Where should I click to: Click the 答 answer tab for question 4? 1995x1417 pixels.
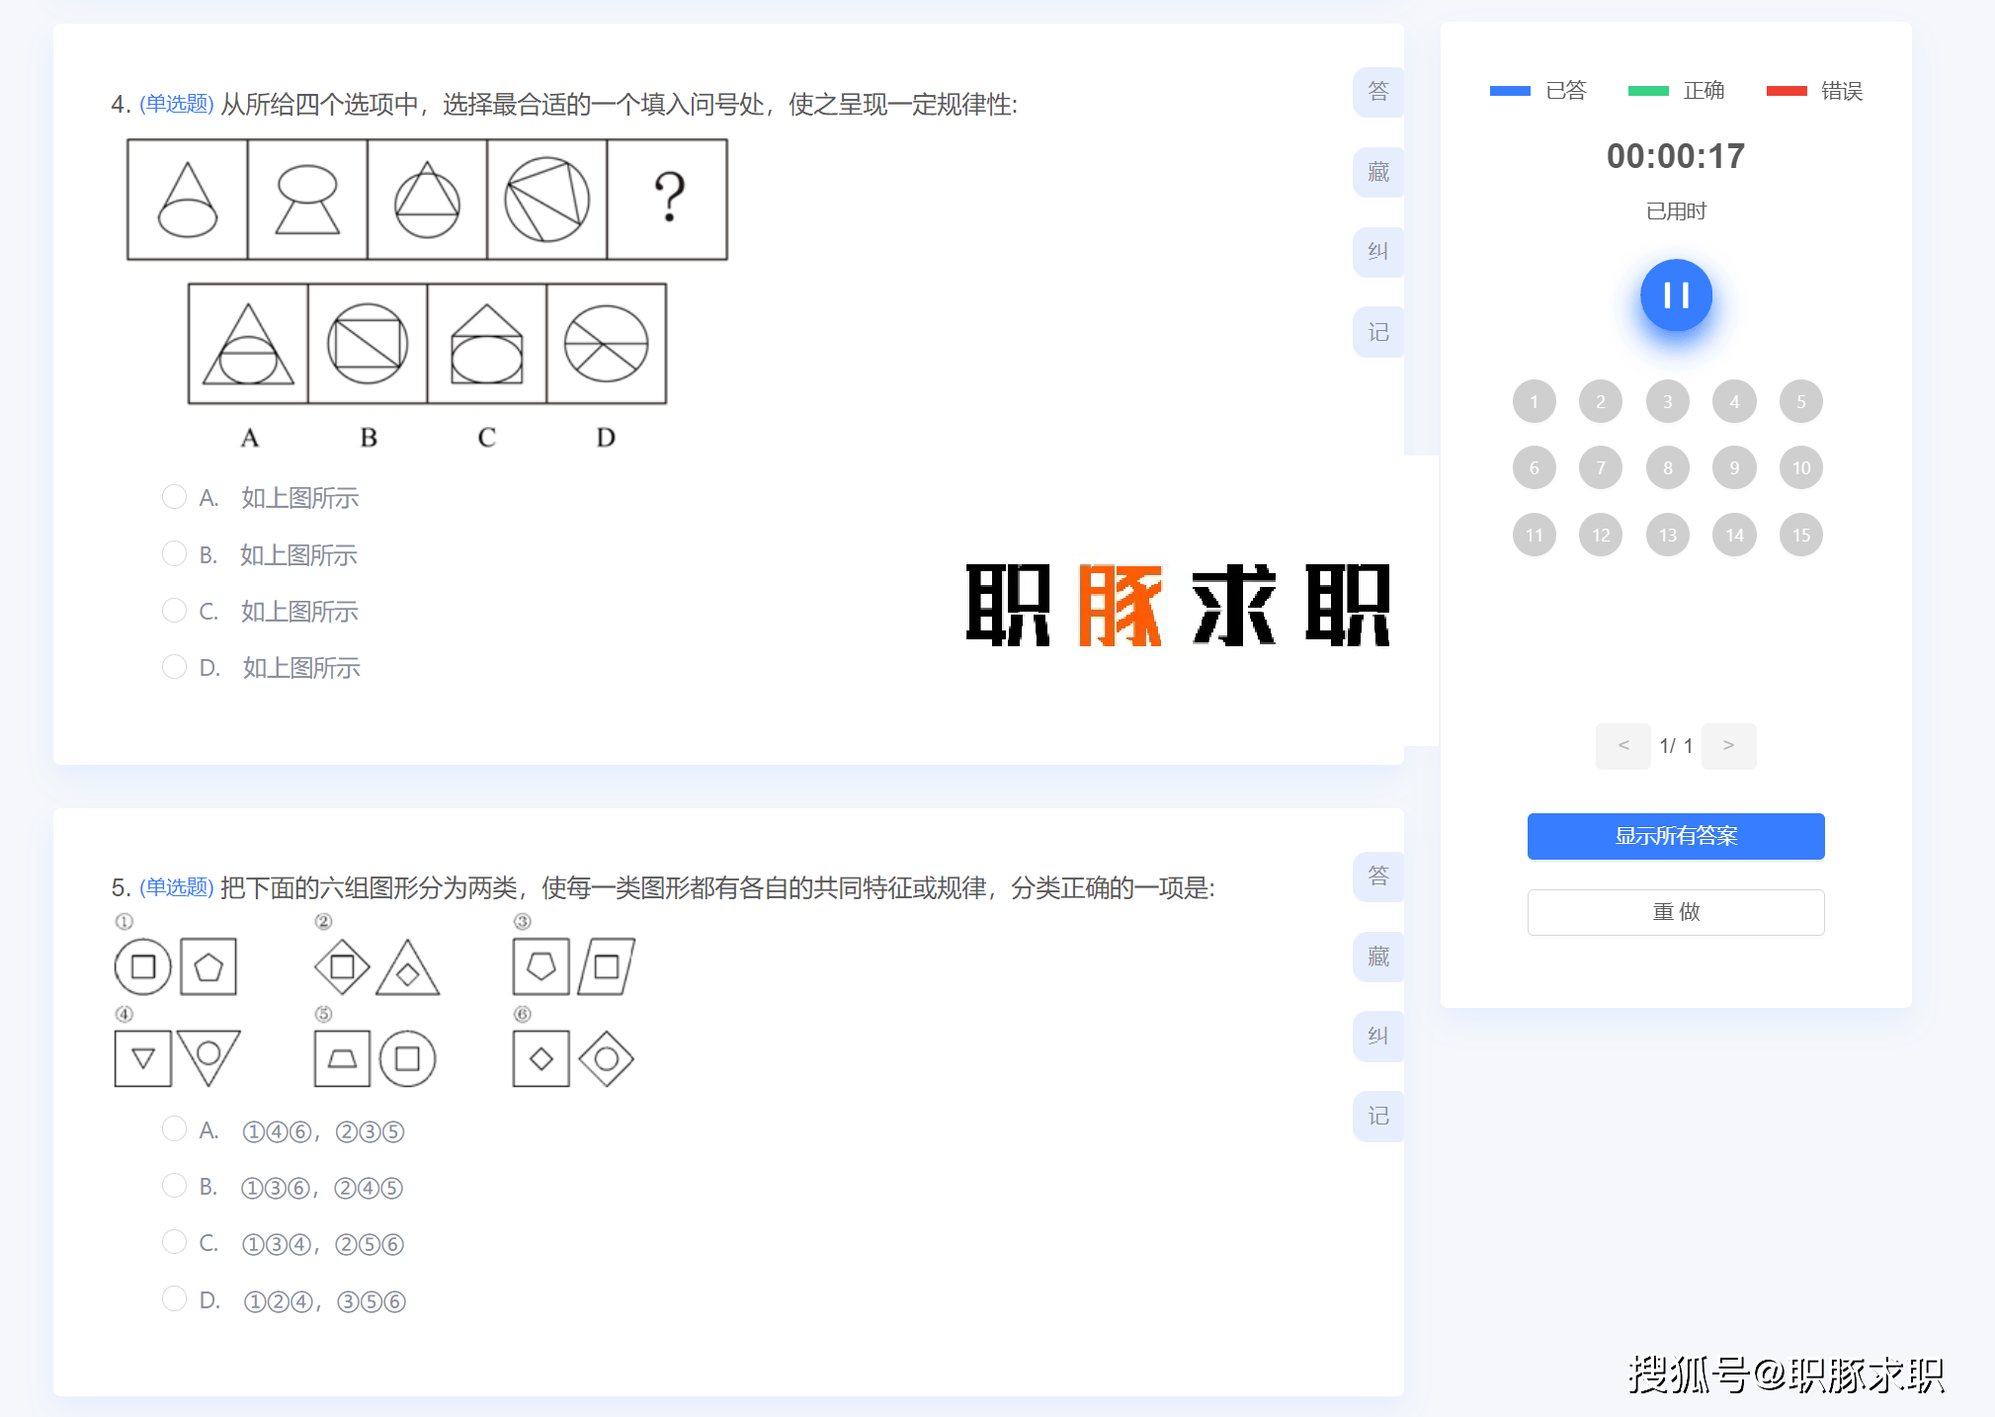pos(1377,92)
